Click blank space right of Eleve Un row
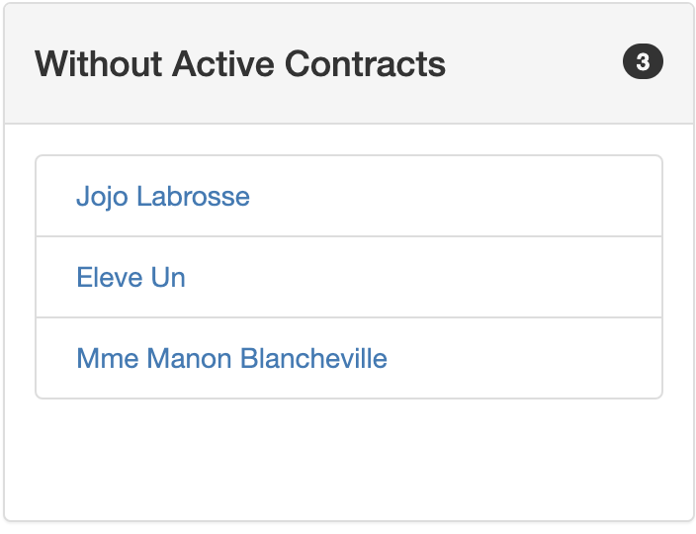Viewport: 696px width, 534px height. point(445,277)
